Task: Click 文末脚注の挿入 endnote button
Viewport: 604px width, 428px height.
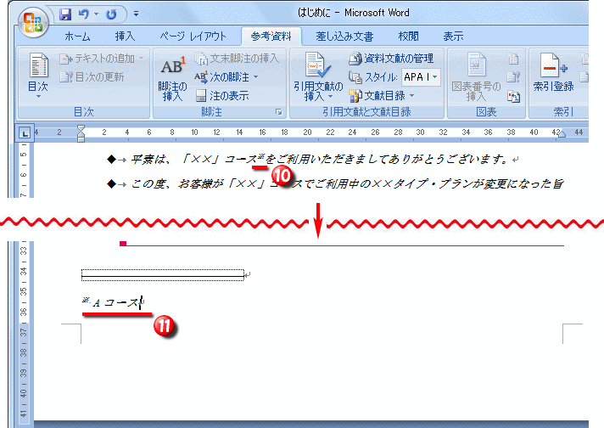Action: (237, 59)
